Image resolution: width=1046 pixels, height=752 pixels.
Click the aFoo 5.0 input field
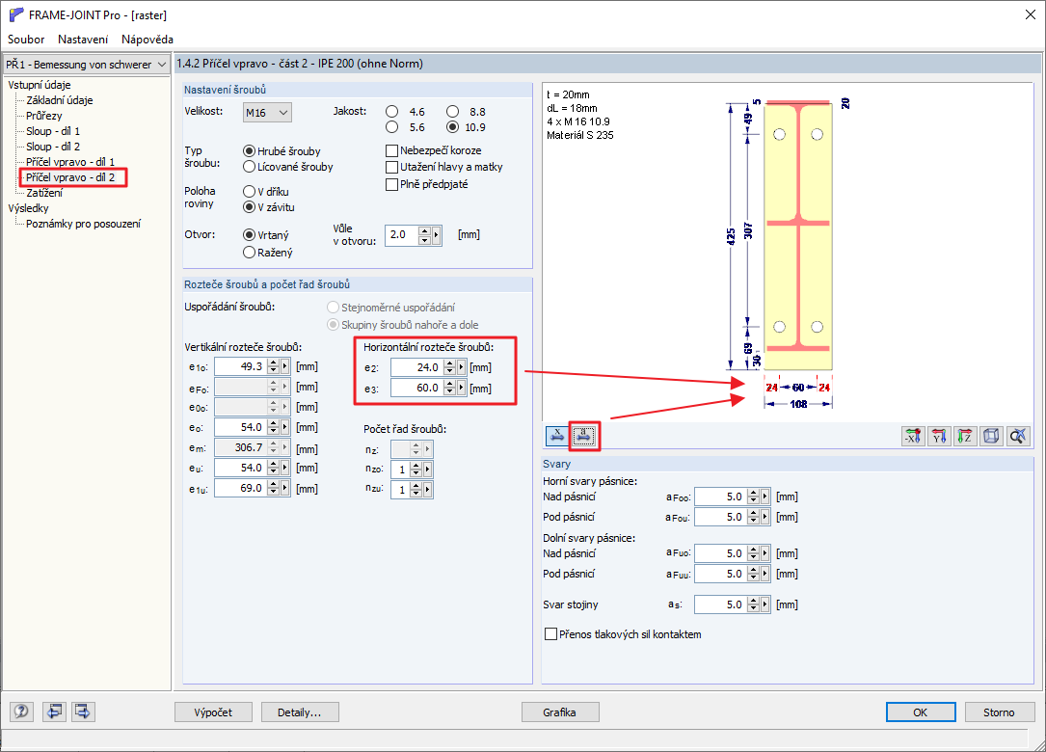[721, 497]
